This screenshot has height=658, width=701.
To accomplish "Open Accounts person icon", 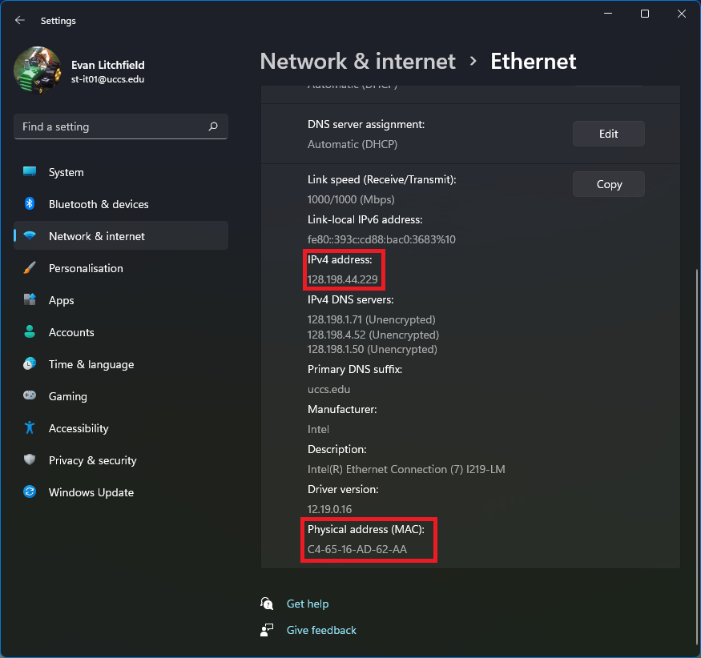I will 30,332.
